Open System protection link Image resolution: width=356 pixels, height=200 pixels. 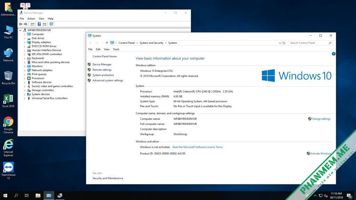[x=103, y=75]
